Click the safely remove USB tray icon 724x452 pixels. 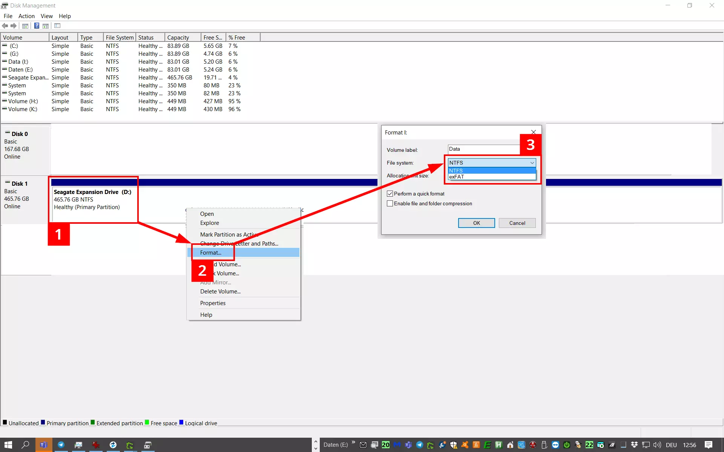pyautogui.click(x=544, y=445)
